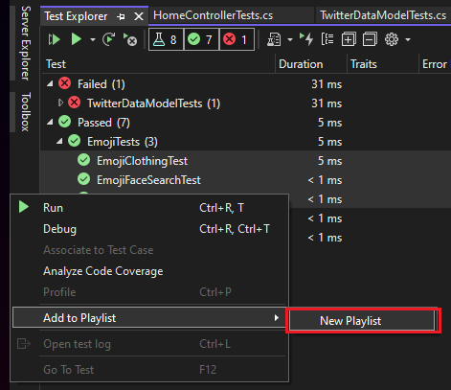Image resolution: width=451 pixels, height=390 pixels.
Task: Click failed icon beside TwitterDataModelTests
Action: point(74,103)
